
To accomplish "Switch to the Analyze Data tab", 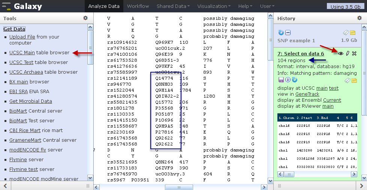I will click(104, 6).
